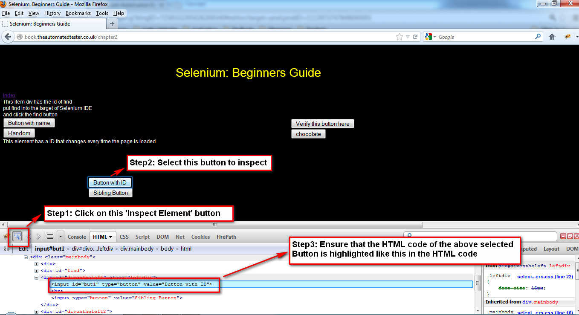The height and width of the screenshot is (315, 579).
Task: Switch to the Firebug Console tab
Action: (x=76, y=237)
